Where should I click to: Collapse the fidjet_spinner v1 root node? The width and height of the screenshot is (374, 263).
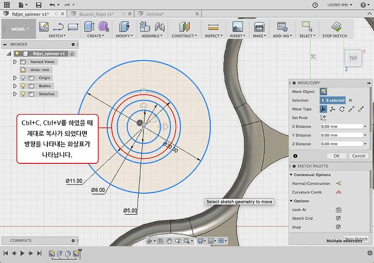point(9,54)
